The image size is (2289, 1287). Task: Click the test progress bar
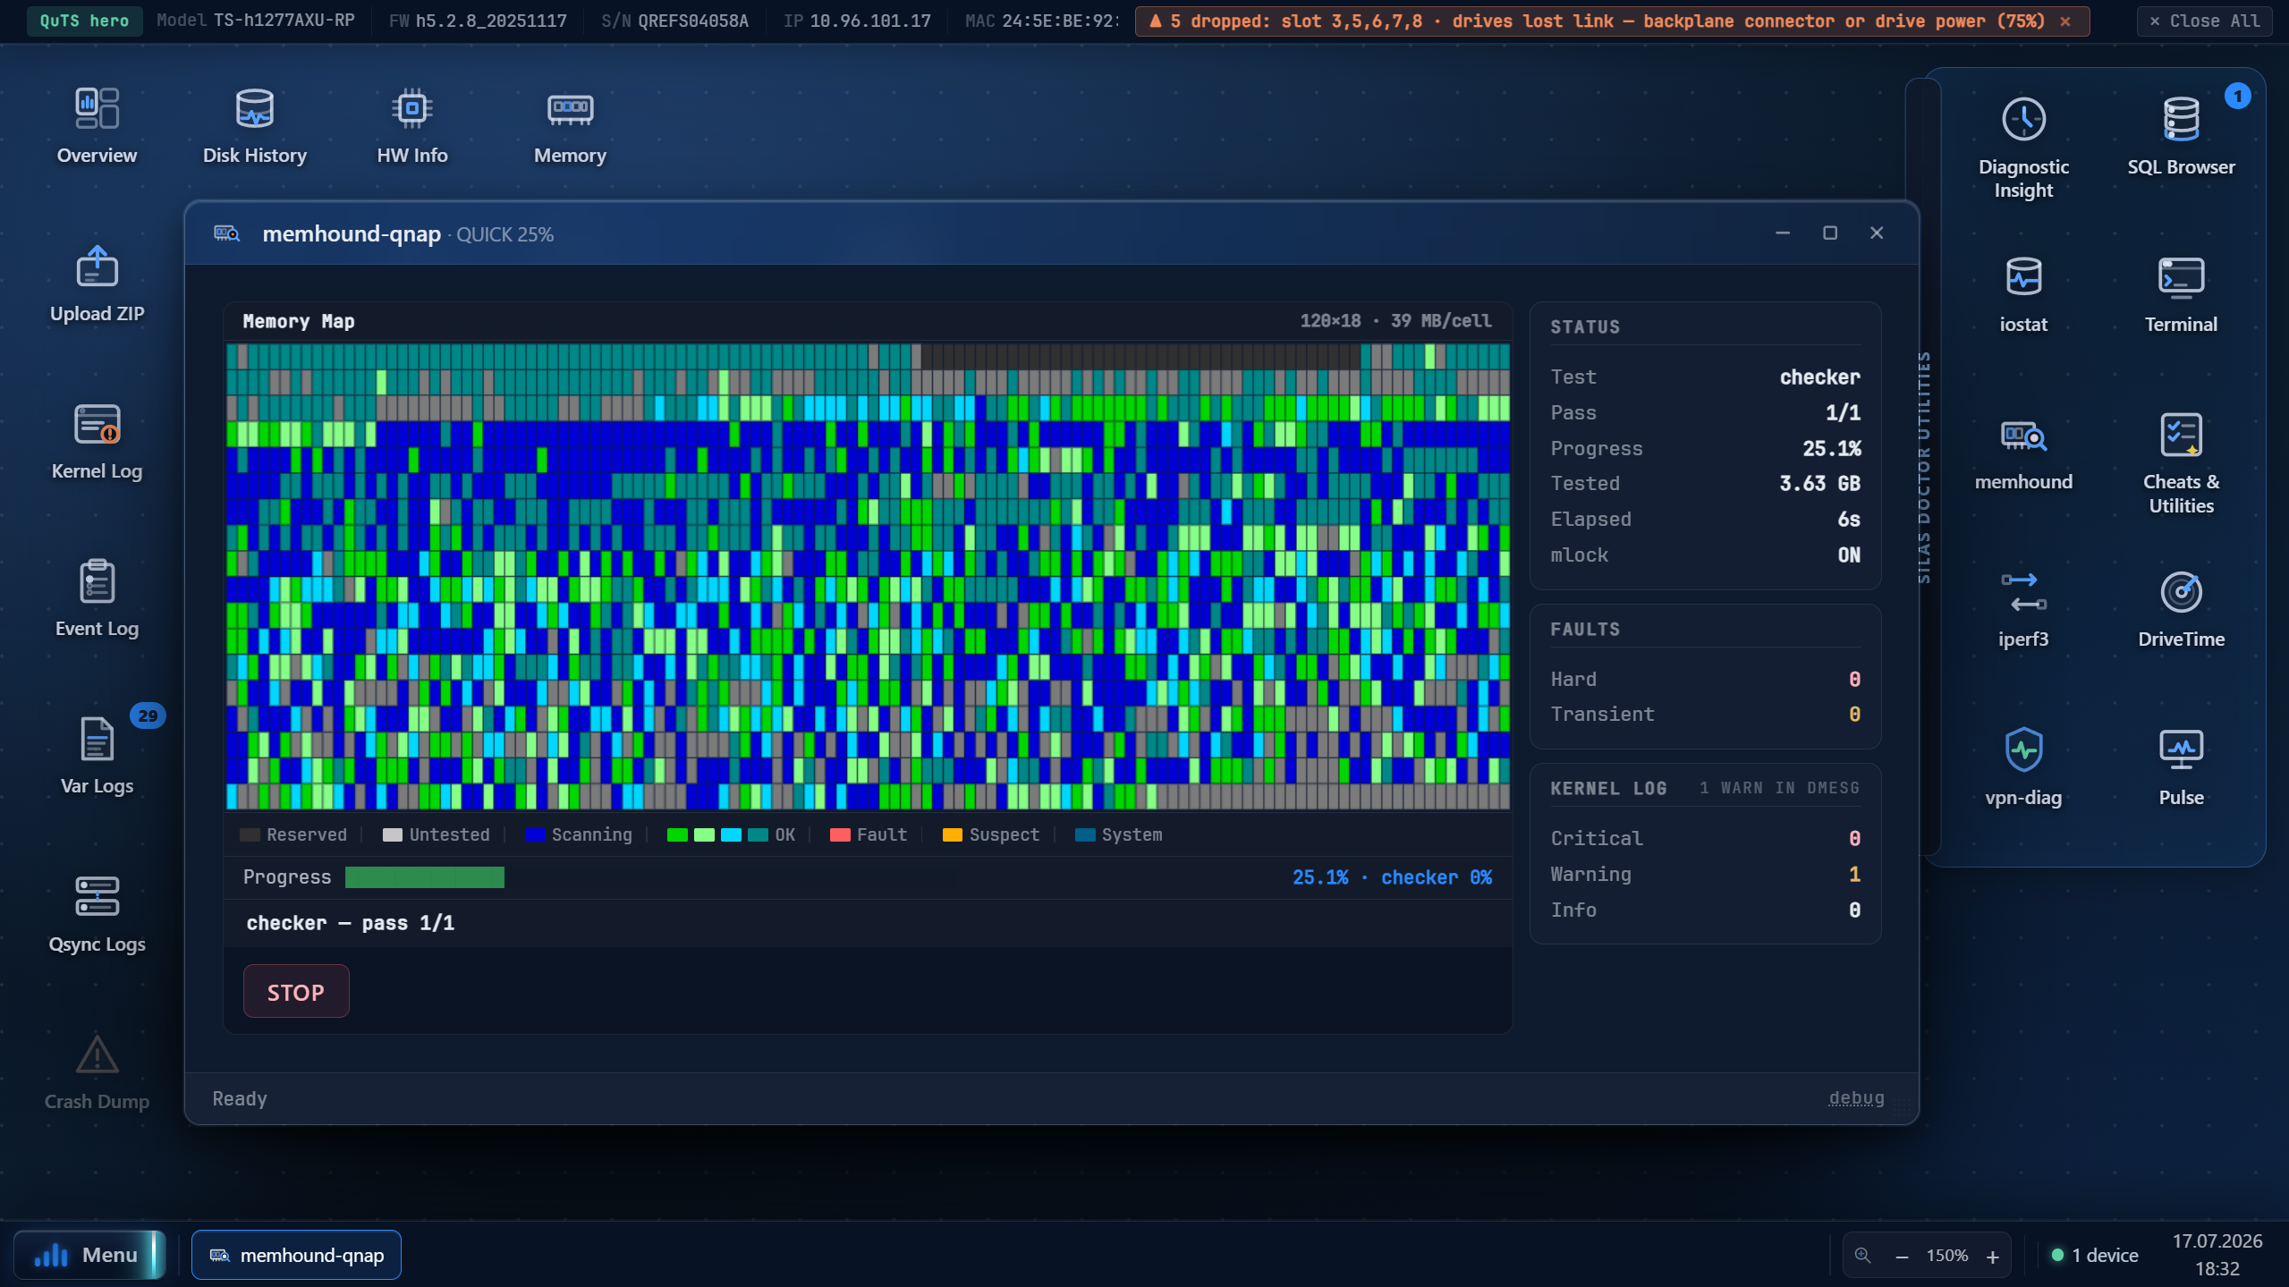point(424,876)
